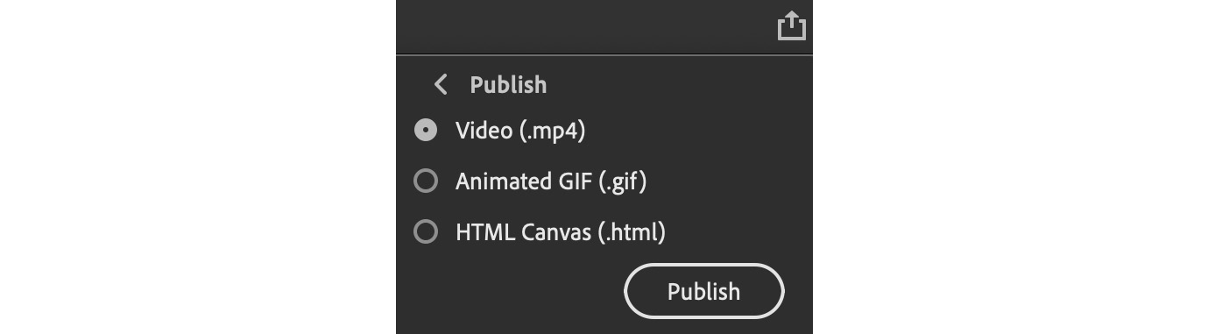This screenshot has height=334, width=1208.
Task: Choose HTML Canvas as the publish format
Action: [426, 232]
